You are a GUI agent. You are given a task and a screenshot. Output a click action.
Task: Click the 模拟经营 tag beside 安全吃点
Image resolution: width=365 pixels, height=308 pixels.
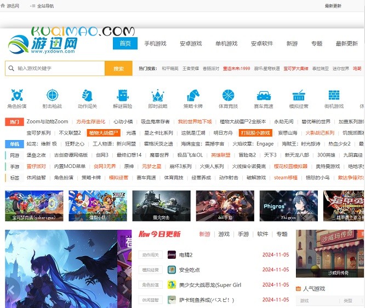(x=150, y=270)
